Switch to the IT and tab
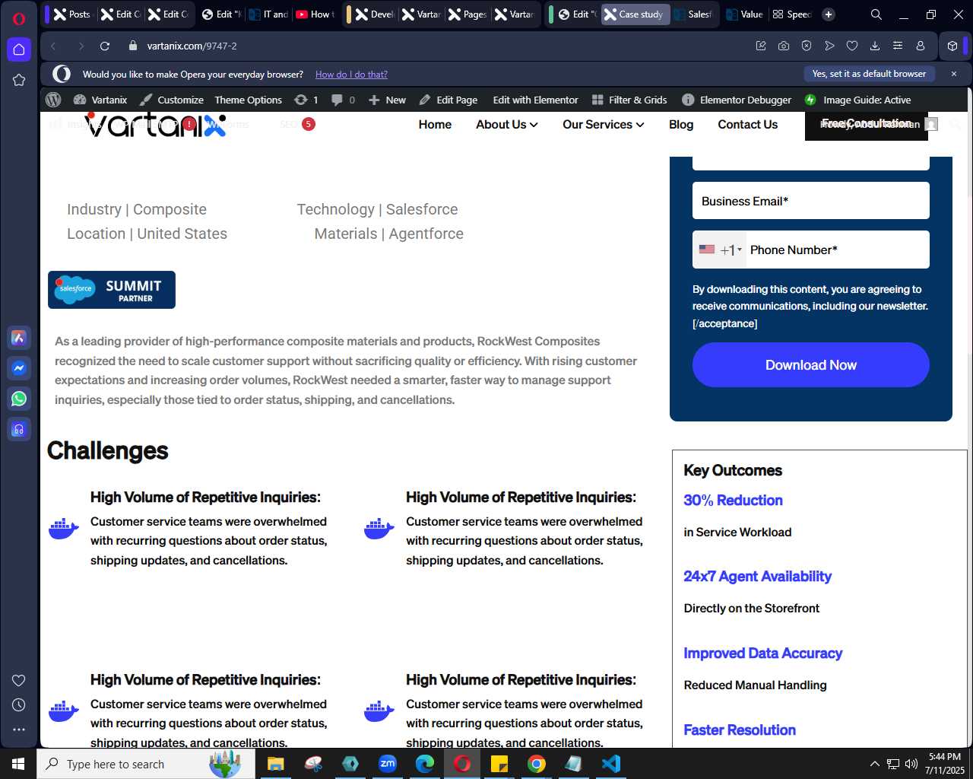 tap(268, 14)
